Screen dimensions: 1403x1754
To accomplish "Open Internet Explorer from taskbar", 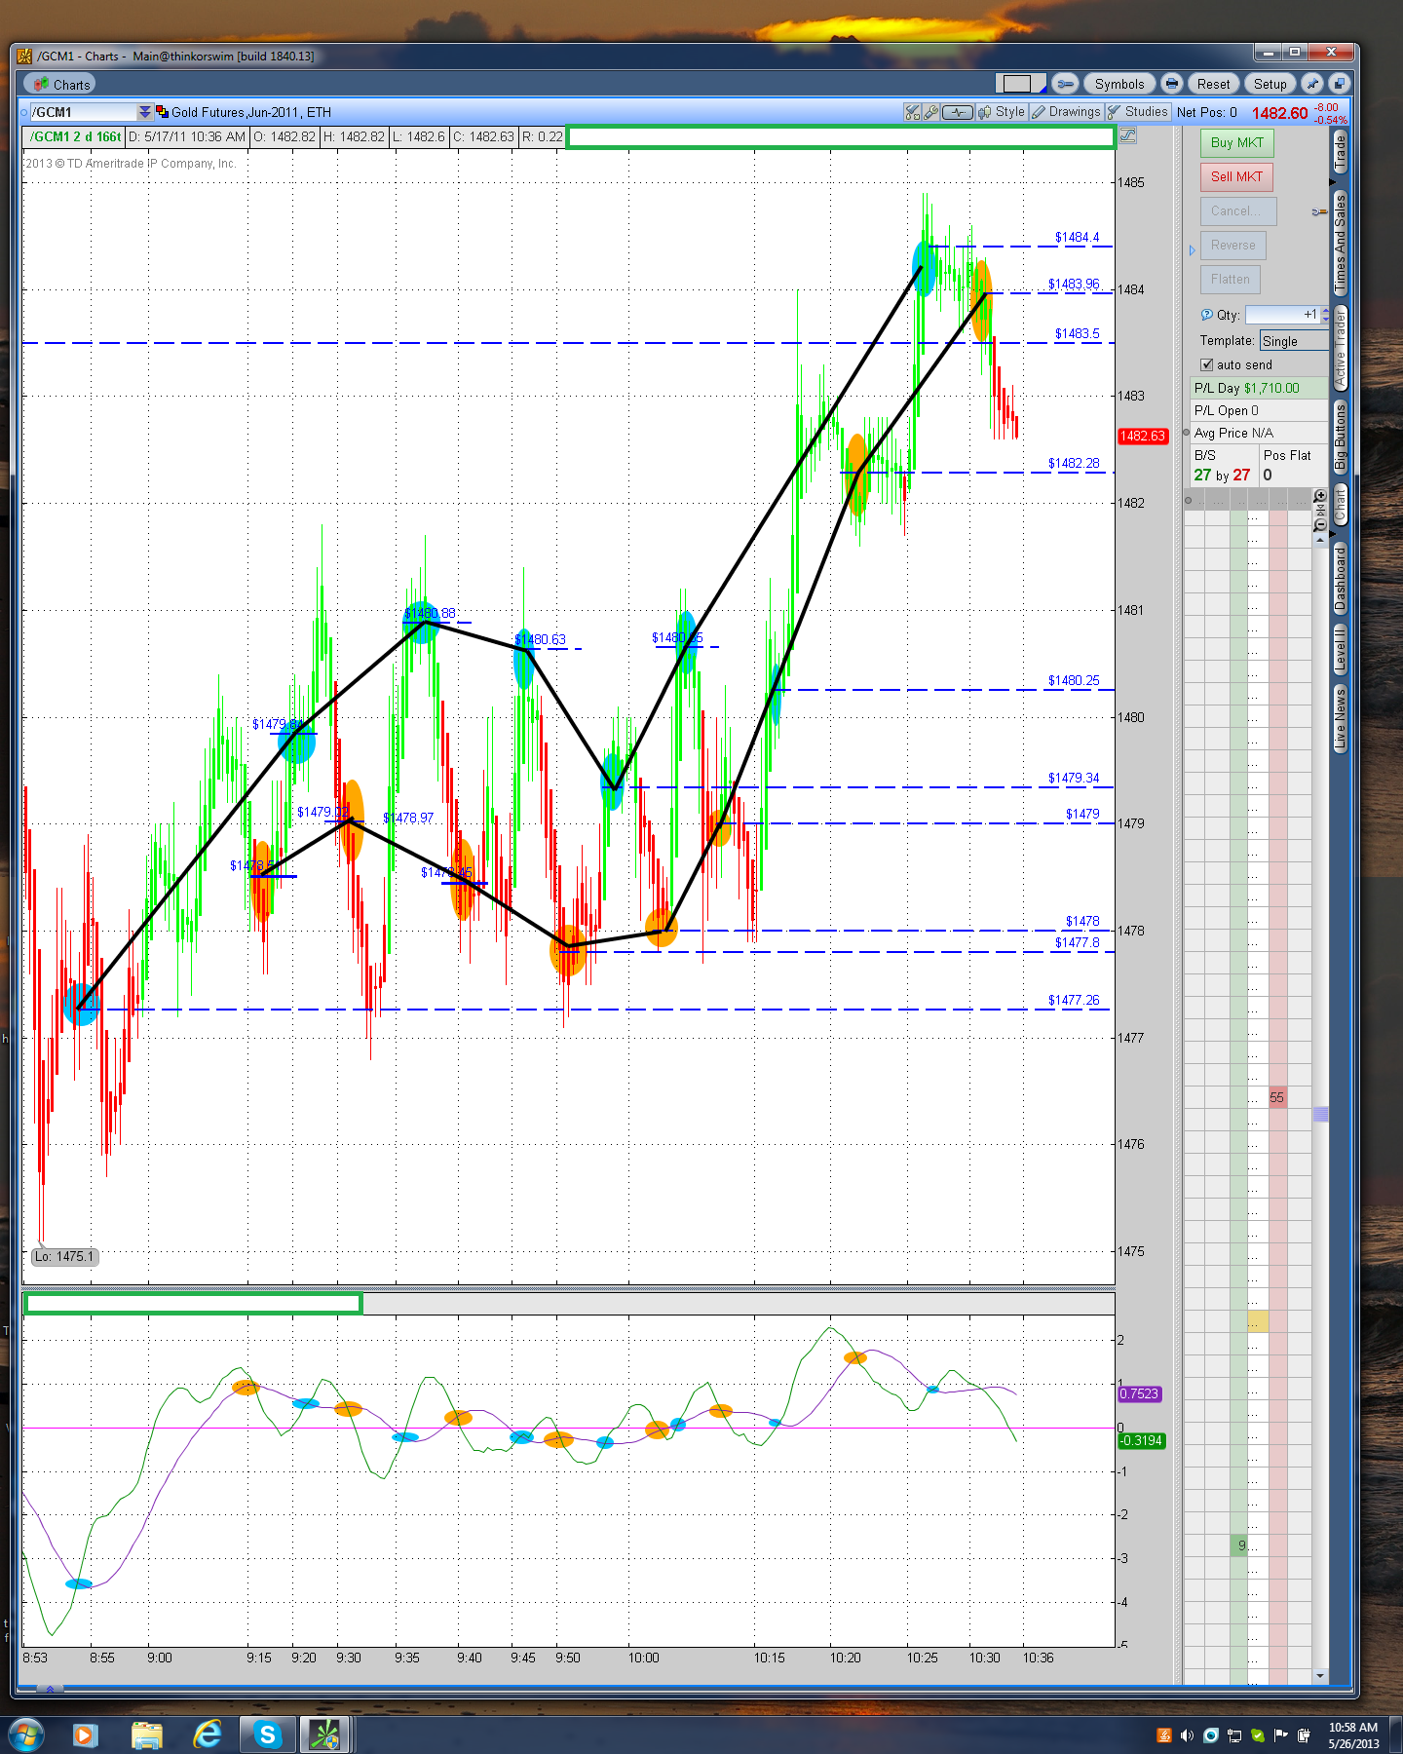I will tap(207, 1735).
